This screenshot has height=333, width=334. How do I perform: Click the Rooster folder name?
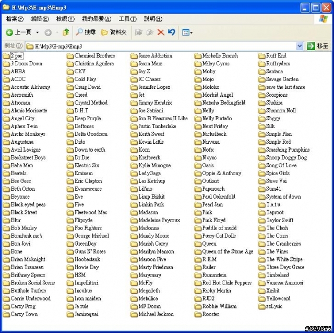(x=211, y=314)
